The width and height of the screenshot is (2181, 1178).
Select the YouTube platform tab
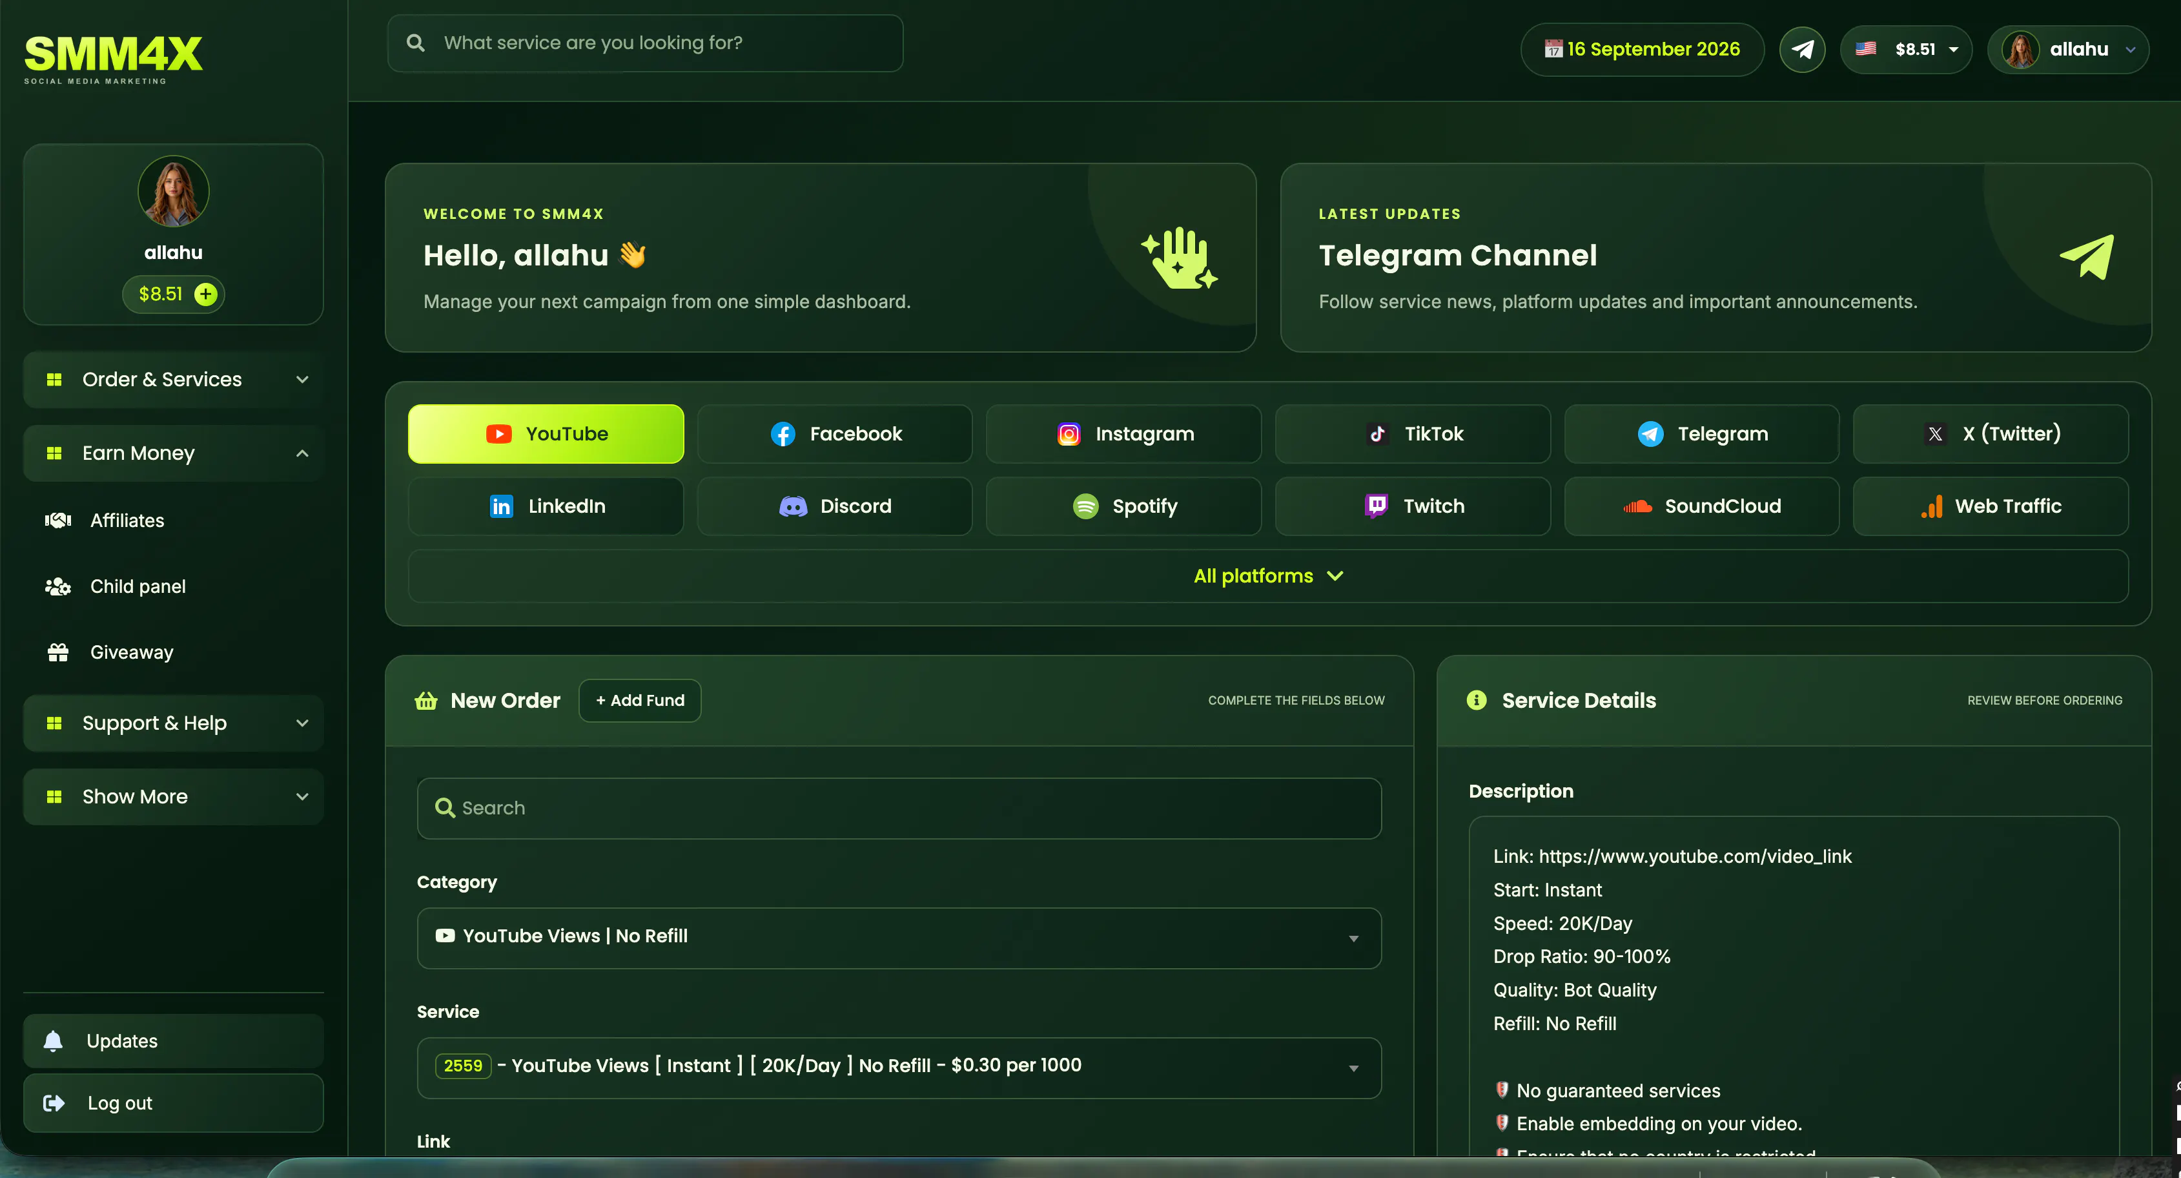[x=546, y=433]
